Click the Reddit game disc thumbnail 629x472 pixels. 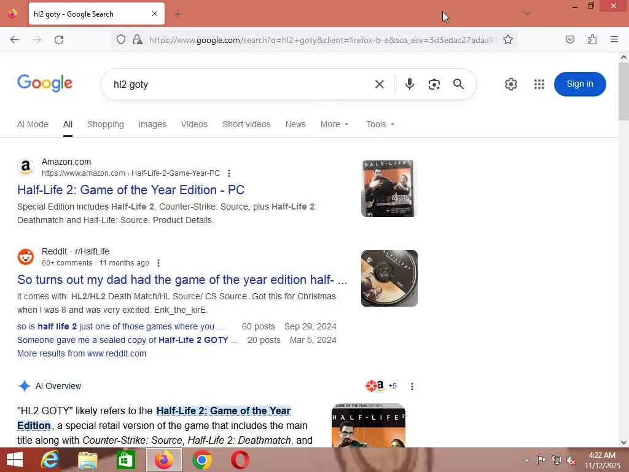[389, 278]
